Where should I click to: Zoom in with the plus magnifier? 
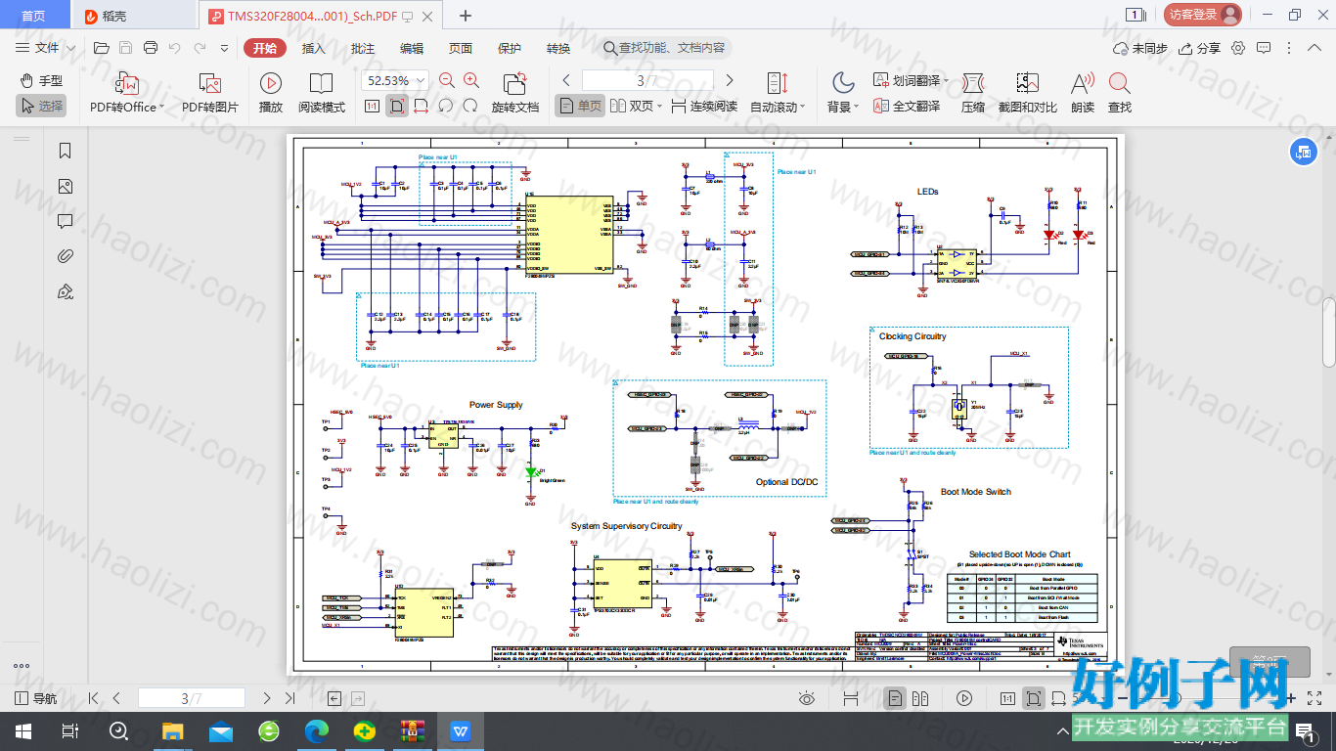tap(471, 81)
